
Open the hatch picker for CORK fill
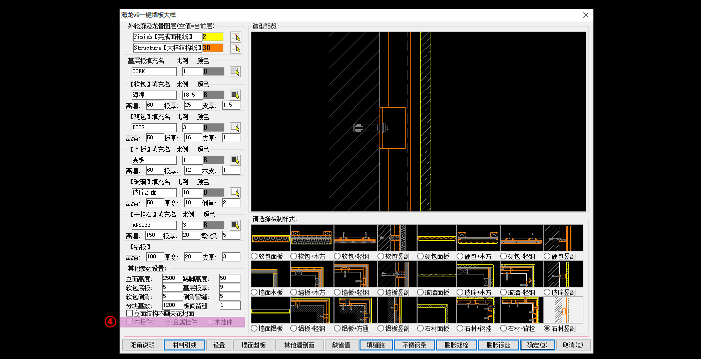(x=235, y=72)
